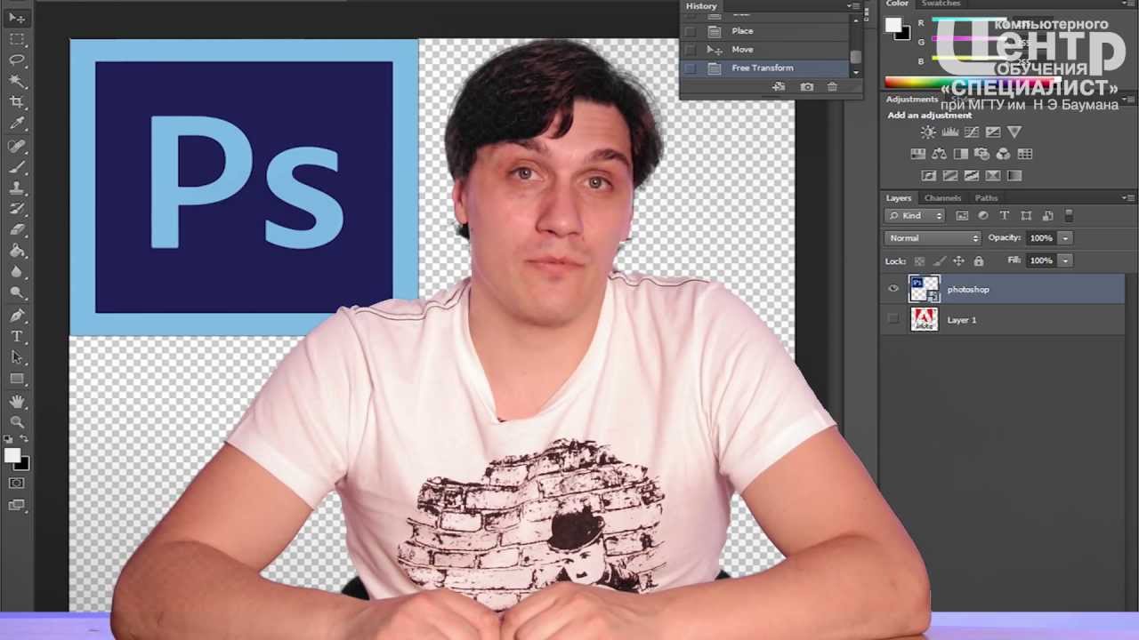Toggle lock image pixels

(x=939, y=261)
